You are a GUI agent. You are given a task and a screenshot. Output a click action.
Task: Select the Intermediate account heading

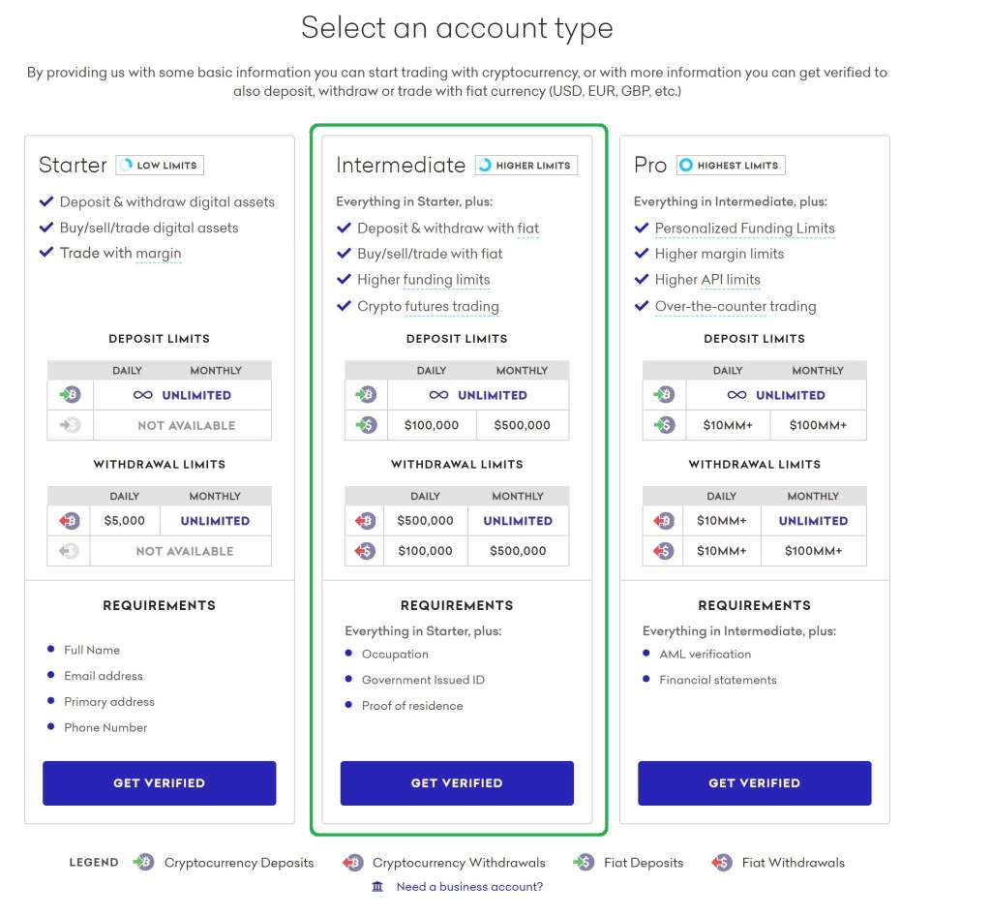pos(401,166)
